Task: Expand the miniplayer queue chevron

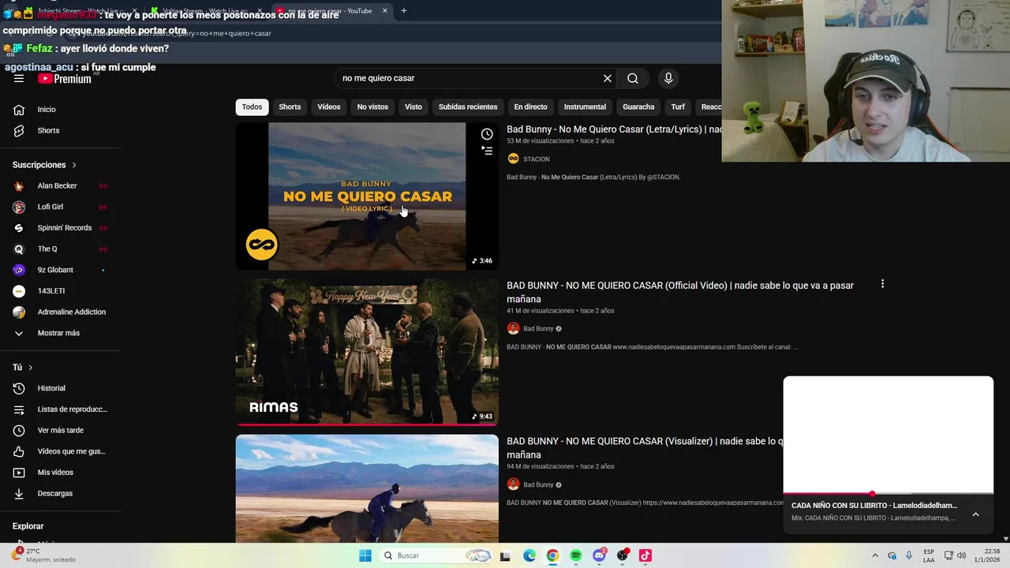Action: click(975, 514)
